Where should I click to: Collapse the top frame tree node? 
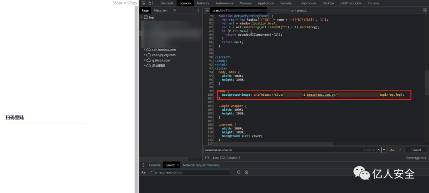coord(141,17)
